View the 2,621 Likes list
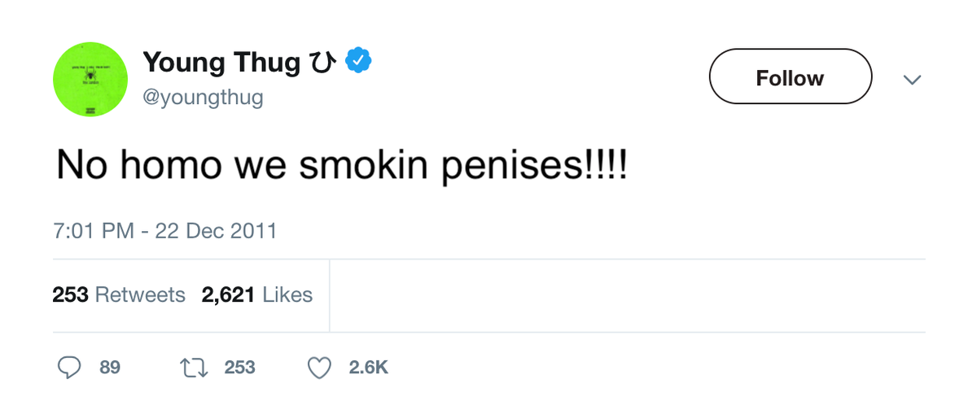Screen dimensions: 977x414 tap(257, 294)
